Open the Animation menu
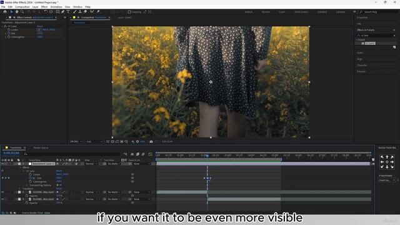400x225 pixels. 56,7
